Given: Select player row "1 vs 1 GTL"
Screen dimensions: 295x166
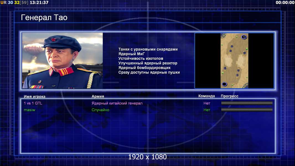Looking at the screenshot, I should [x=148, y=103].
